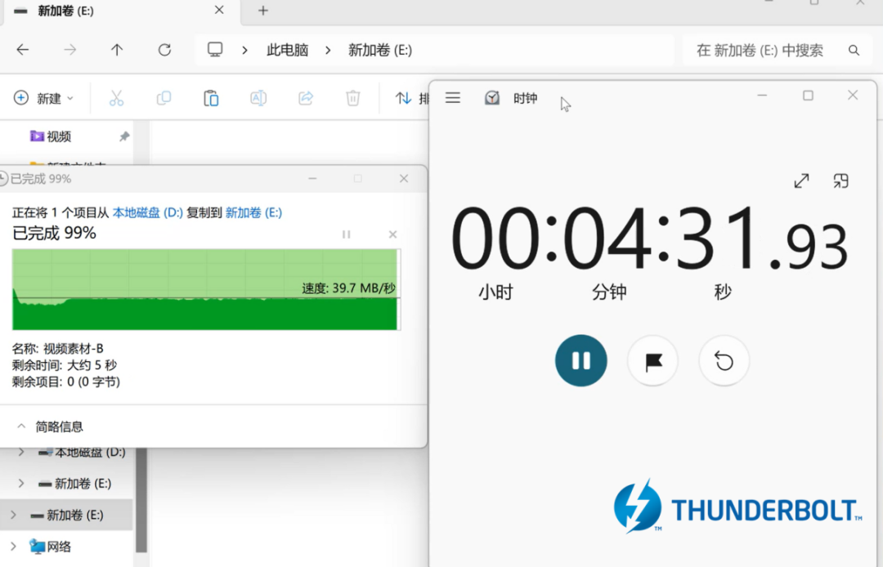
Task: Click the 已完成 99% dialog title
Action: [41, 179]
